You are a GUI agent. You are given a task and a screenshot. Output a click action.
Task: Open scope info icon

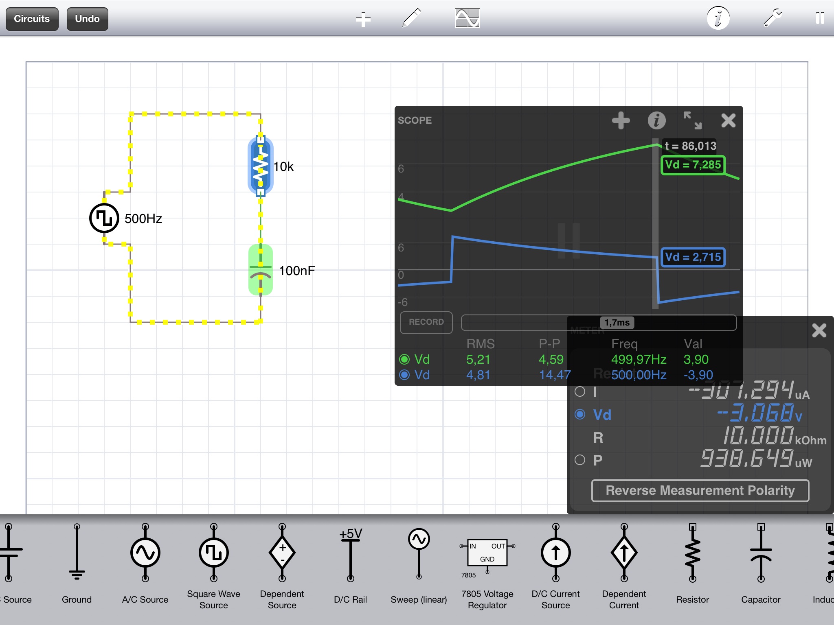click(656, 120)
